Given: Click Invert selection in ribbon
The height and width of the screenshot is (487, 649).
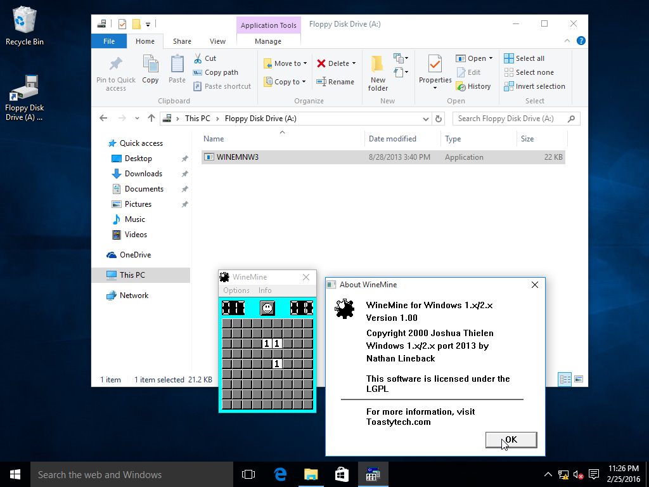Looking at the screenshot, I should pyautogui.click(x=534, y=86).
